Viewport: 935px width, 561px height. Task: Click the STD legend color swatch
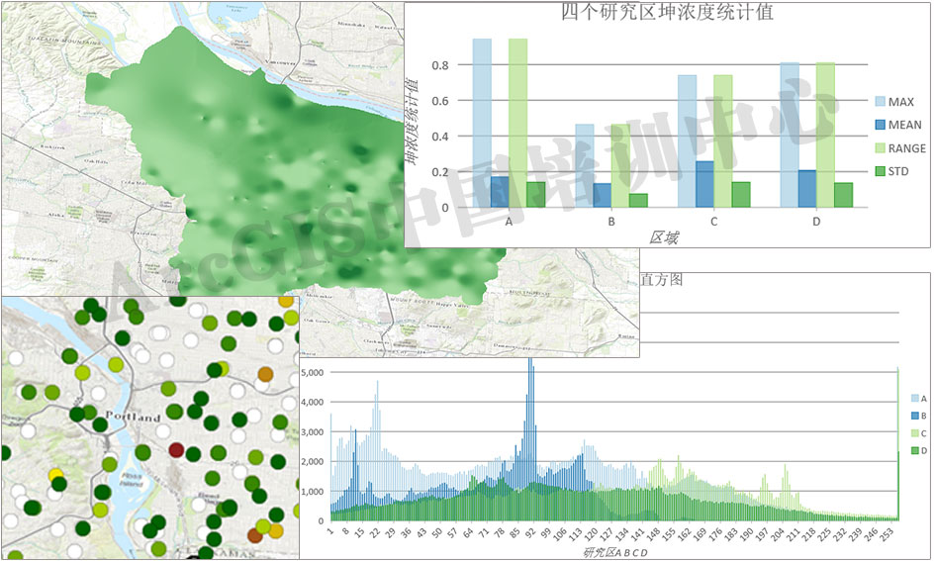click(880, 172)
